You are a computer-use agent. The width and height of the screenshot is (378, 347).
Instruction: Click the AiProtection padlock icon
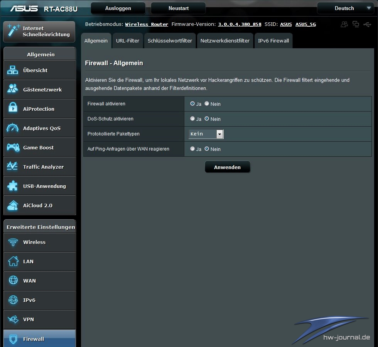coord(13,108)
